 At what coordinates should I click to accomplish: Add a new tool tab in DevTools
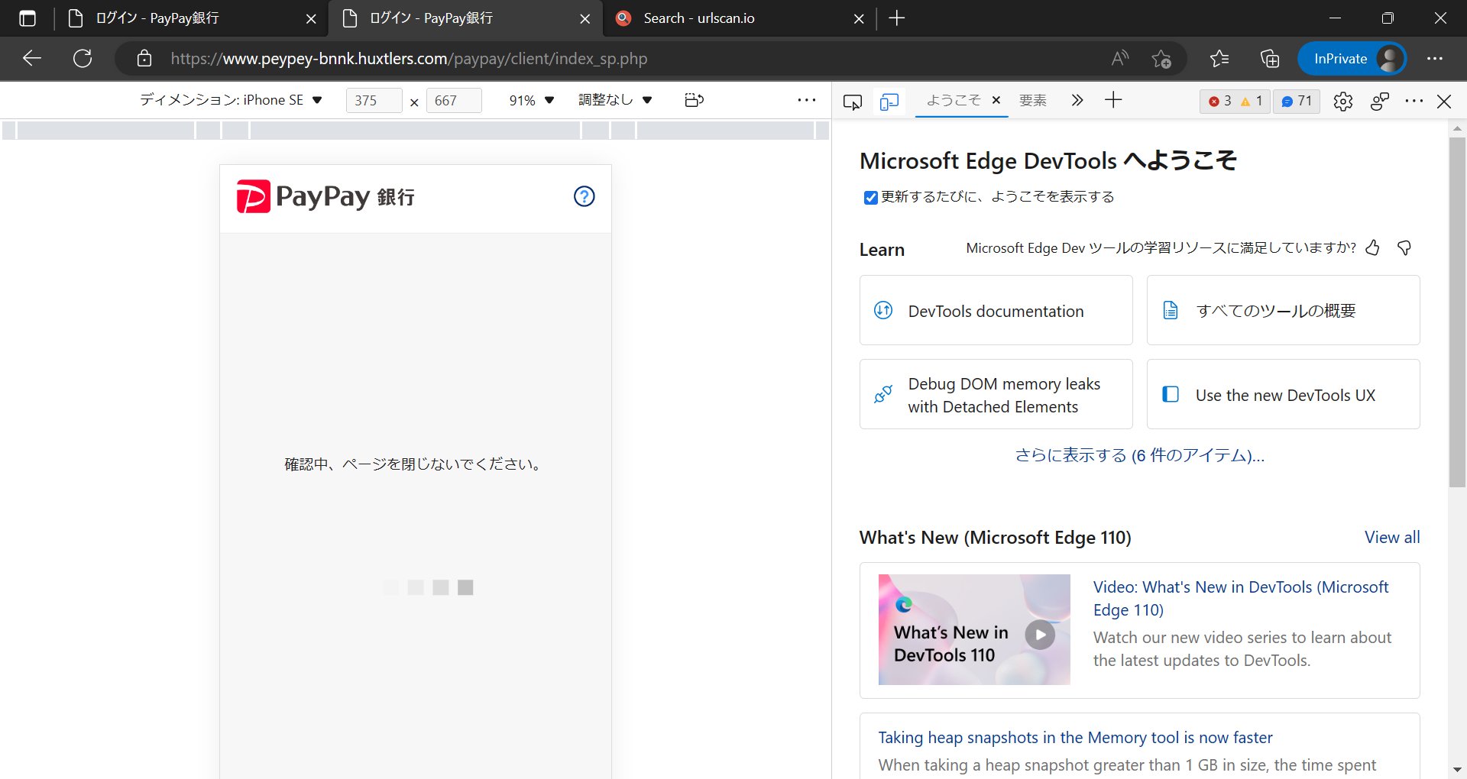pyautogui.click(x=1113, y=100)
